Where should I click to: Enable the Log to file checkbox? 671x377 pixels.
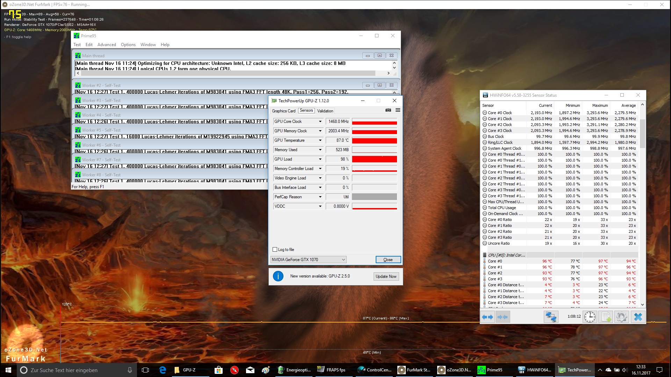[x=275, y=250]
